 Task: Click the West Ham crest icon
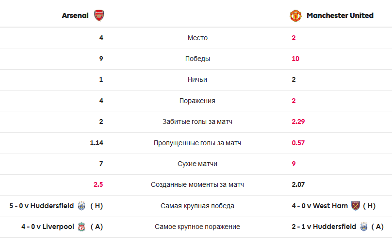pyautogui.click(x=356, y=206)
